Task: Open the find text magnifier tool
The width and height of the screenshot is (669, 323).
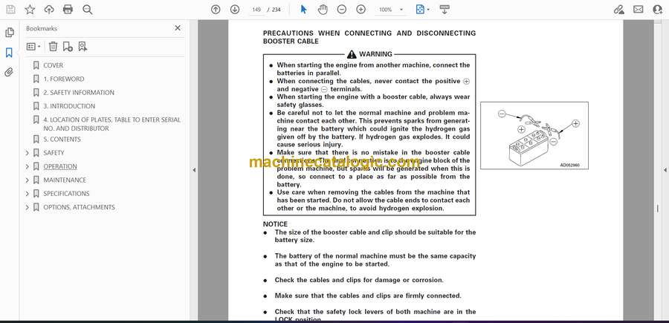Action: [88, 10]
